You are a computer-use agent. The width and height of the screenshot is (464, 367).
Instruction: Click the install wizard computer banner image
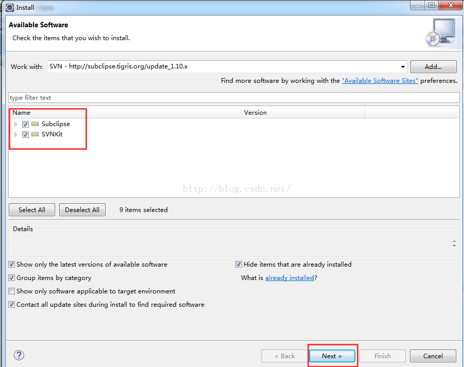pos(441,32)
